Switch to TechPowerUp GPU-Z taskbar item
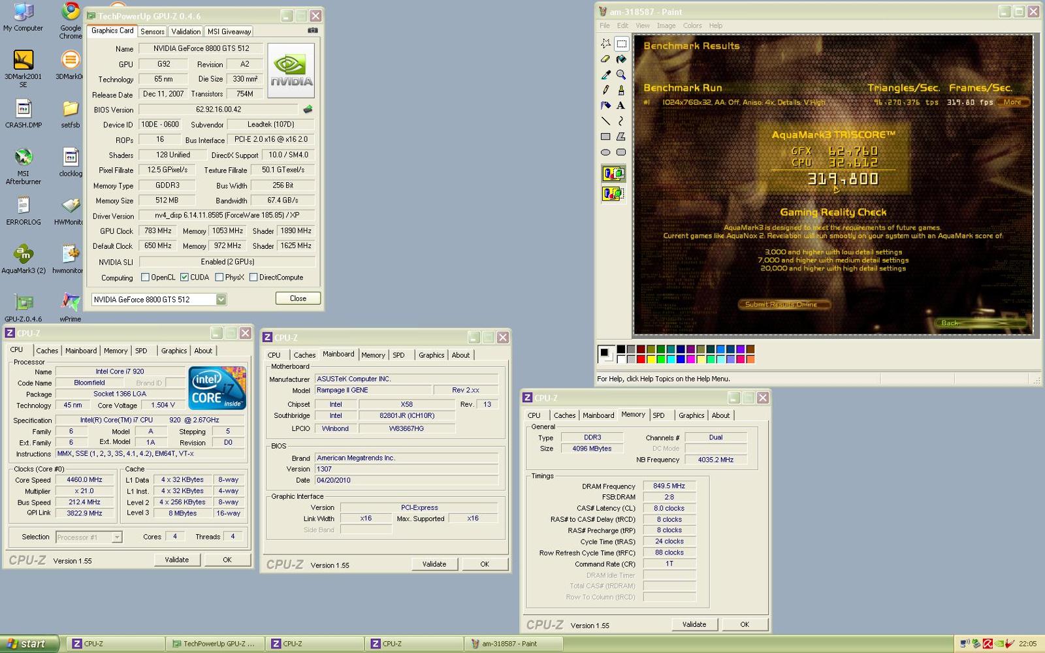 [x=216, y=644]
